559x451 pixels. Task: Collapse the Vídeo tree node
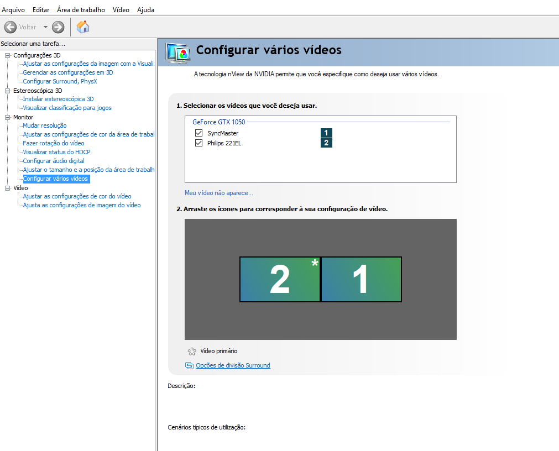[8, 188]
